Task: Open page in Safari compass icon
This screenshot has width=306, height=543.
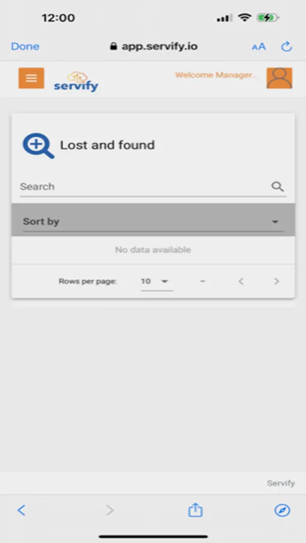Action: point(282,510)
